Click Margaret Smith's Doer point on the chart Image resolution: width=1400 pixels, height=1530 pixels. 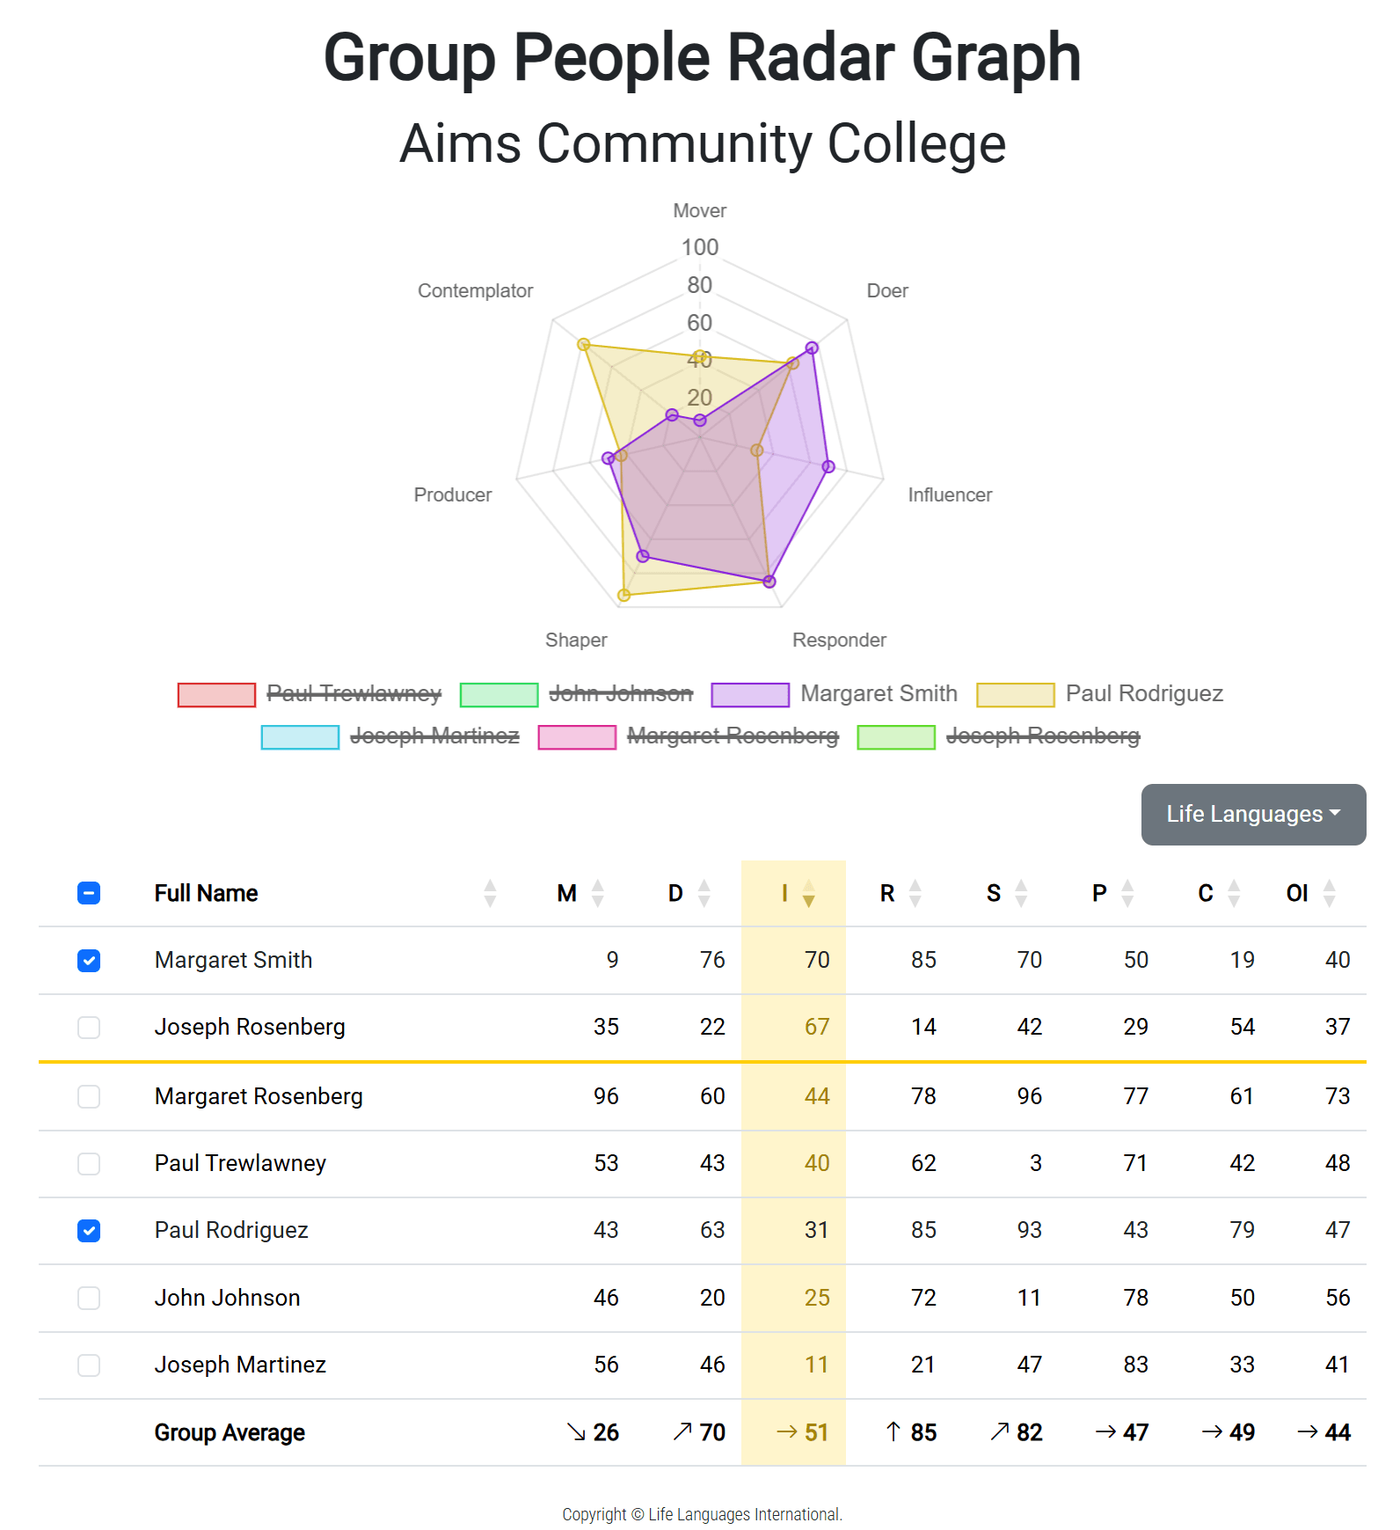pos(812,348)
